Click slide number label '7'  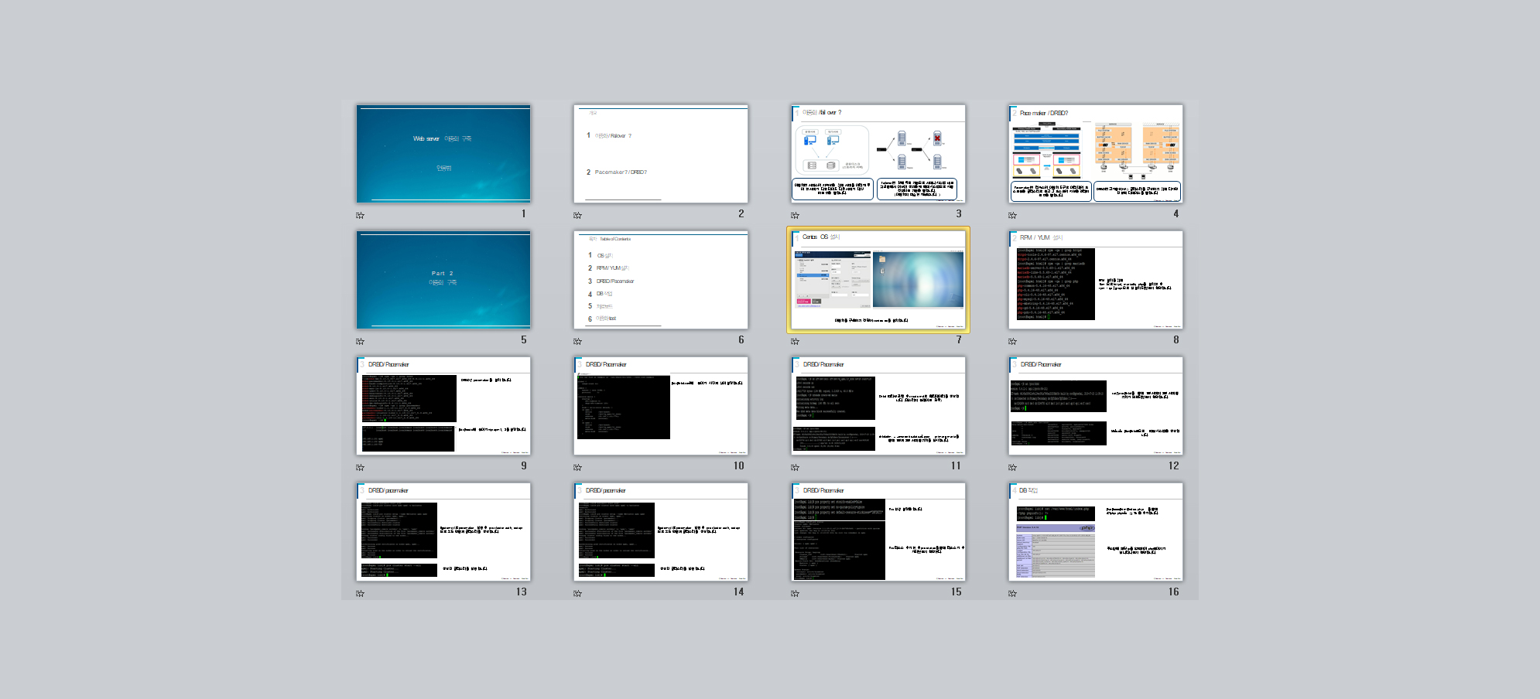(x=959, y=340)
